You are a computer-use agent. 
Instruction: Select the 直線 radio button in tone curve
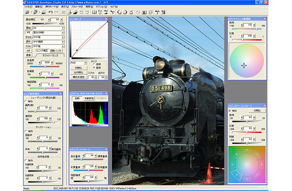(94, 64)
